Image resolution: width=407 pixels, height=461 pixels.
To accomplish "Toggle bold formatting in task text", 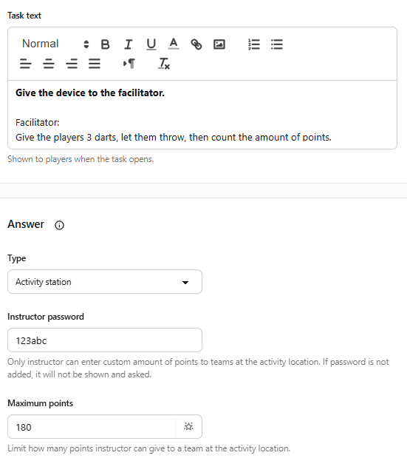I will click(105, 44).
